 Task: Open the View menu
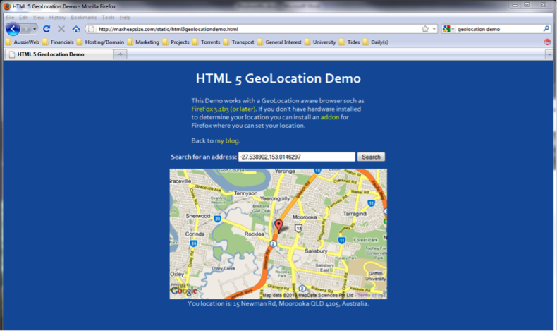click(x=38, y=18)
